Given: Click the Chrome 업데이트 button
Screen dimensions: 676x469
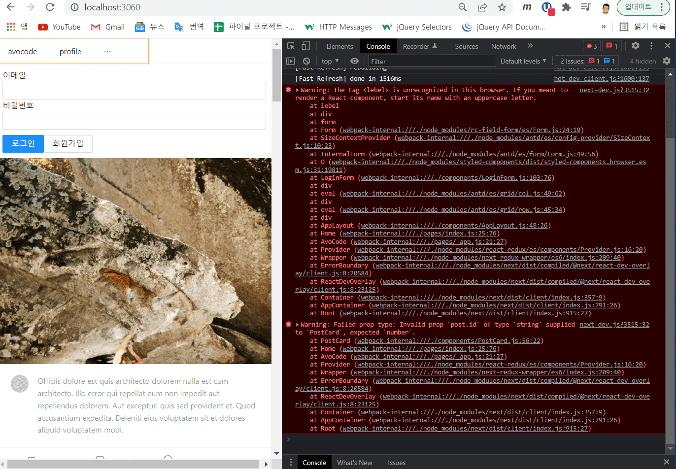Looking at the screenshot, I should pyautogui.click(x=643, y=7).
